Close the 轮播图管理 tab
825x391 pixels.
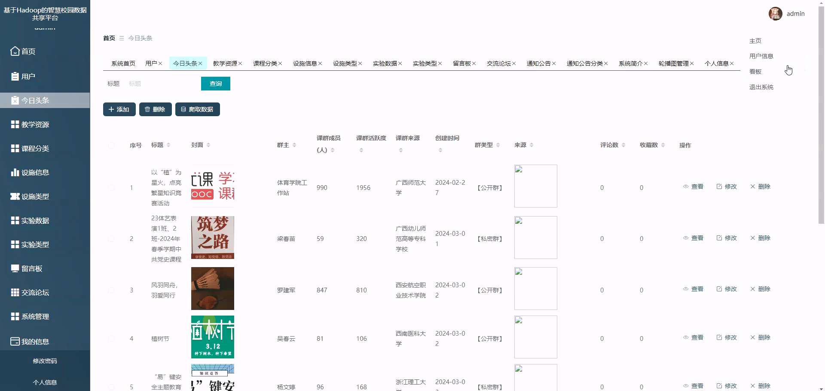[692, 63]
